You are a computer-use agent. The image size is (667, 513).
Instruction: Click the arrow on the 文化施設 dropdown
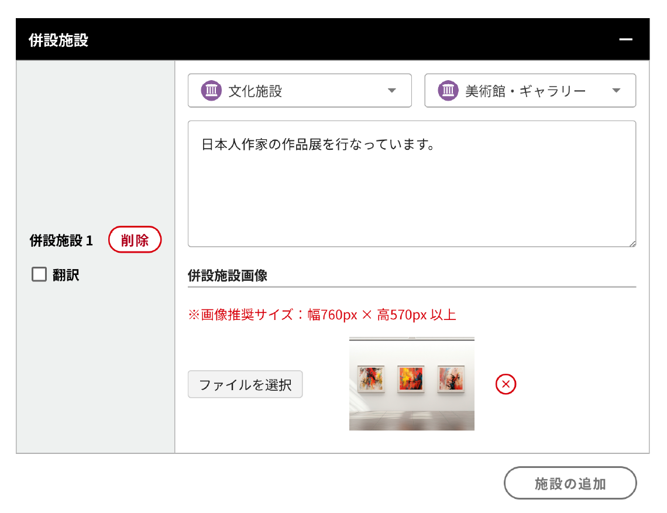[x=392, y=91]
